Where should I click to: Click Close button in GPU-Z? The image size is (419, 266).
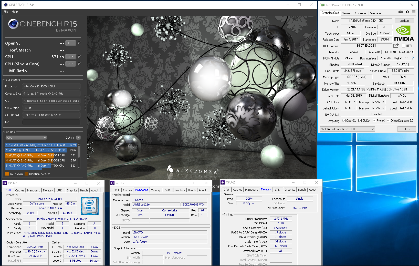(x=406, y=129)
